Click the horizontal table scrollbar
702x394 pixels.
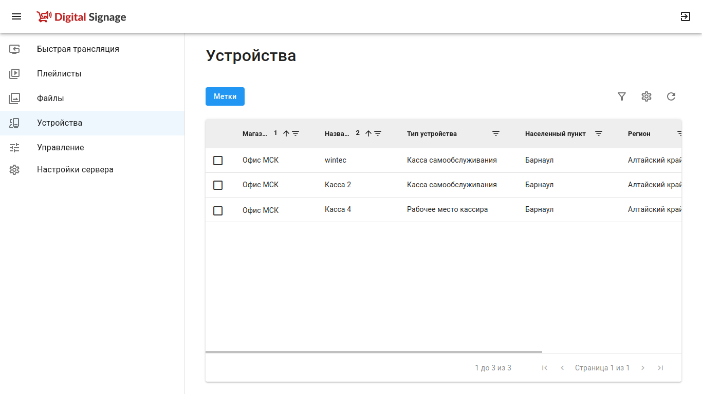(374, 352)
